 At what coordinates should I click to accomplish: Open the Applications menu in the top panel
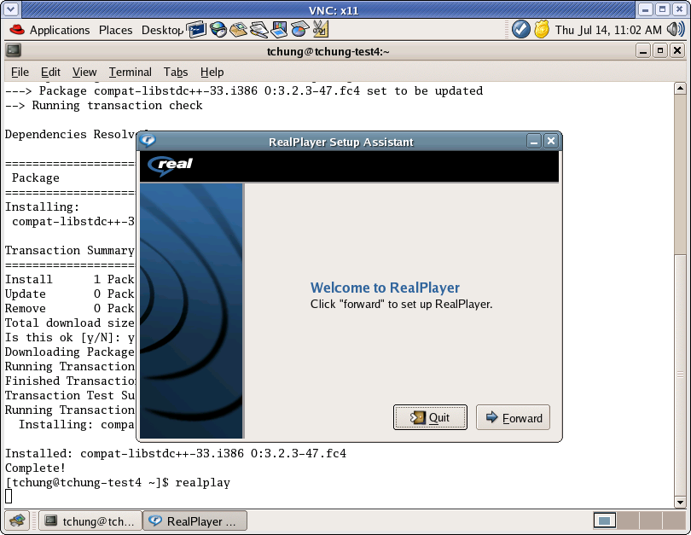(x=60, y=30)
